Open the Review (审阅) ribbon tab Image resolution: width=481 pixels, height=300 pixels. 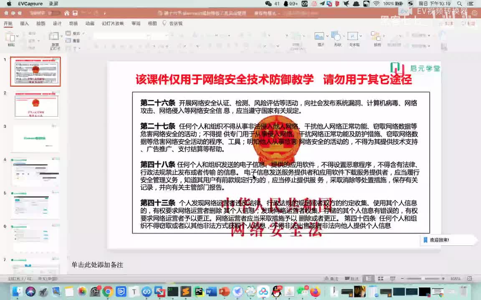point(136,24)
